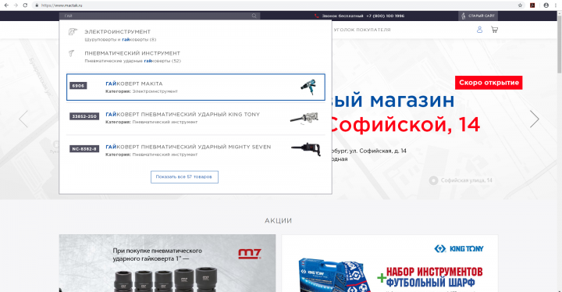Click the Категория: Электроинструмент text
Screen dimensions: 562x292
coord(141,91)
